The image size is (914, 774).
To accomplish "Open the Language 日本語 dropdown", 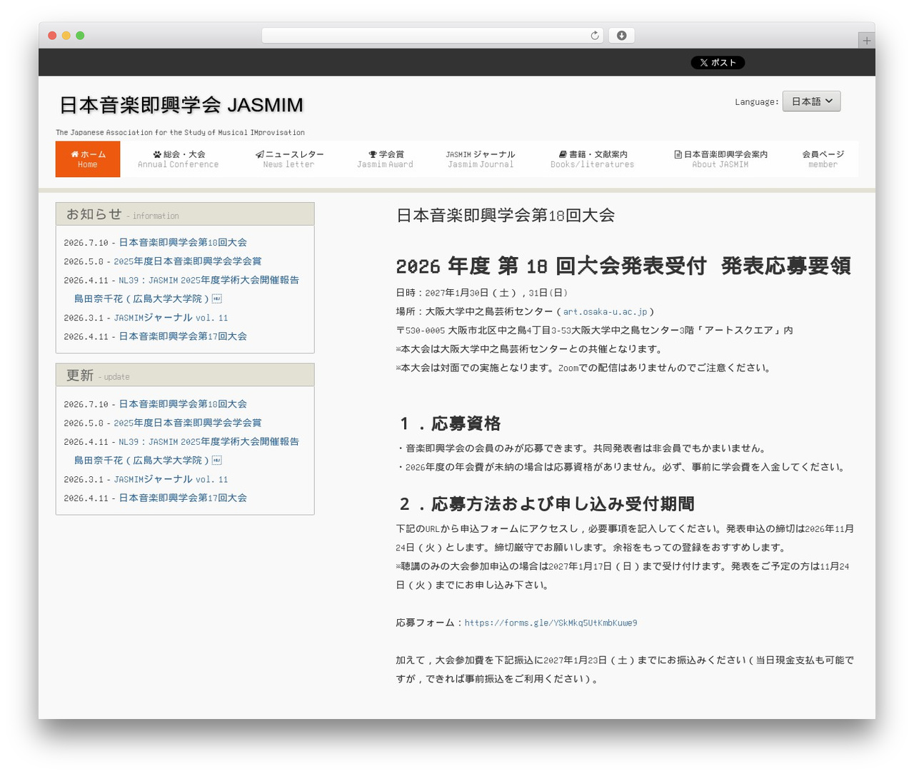I will click(x=811, y=101).
